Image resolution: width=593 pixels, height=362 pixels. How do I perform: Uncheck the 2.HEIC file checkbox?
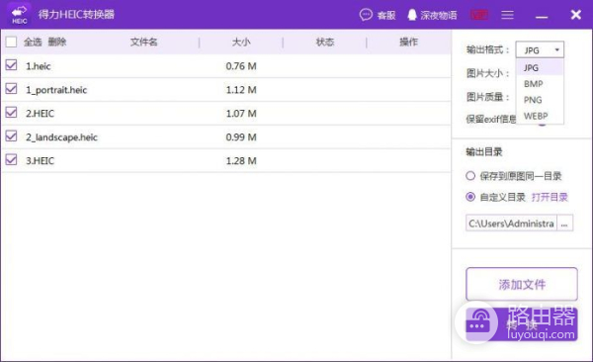[11, 113]
